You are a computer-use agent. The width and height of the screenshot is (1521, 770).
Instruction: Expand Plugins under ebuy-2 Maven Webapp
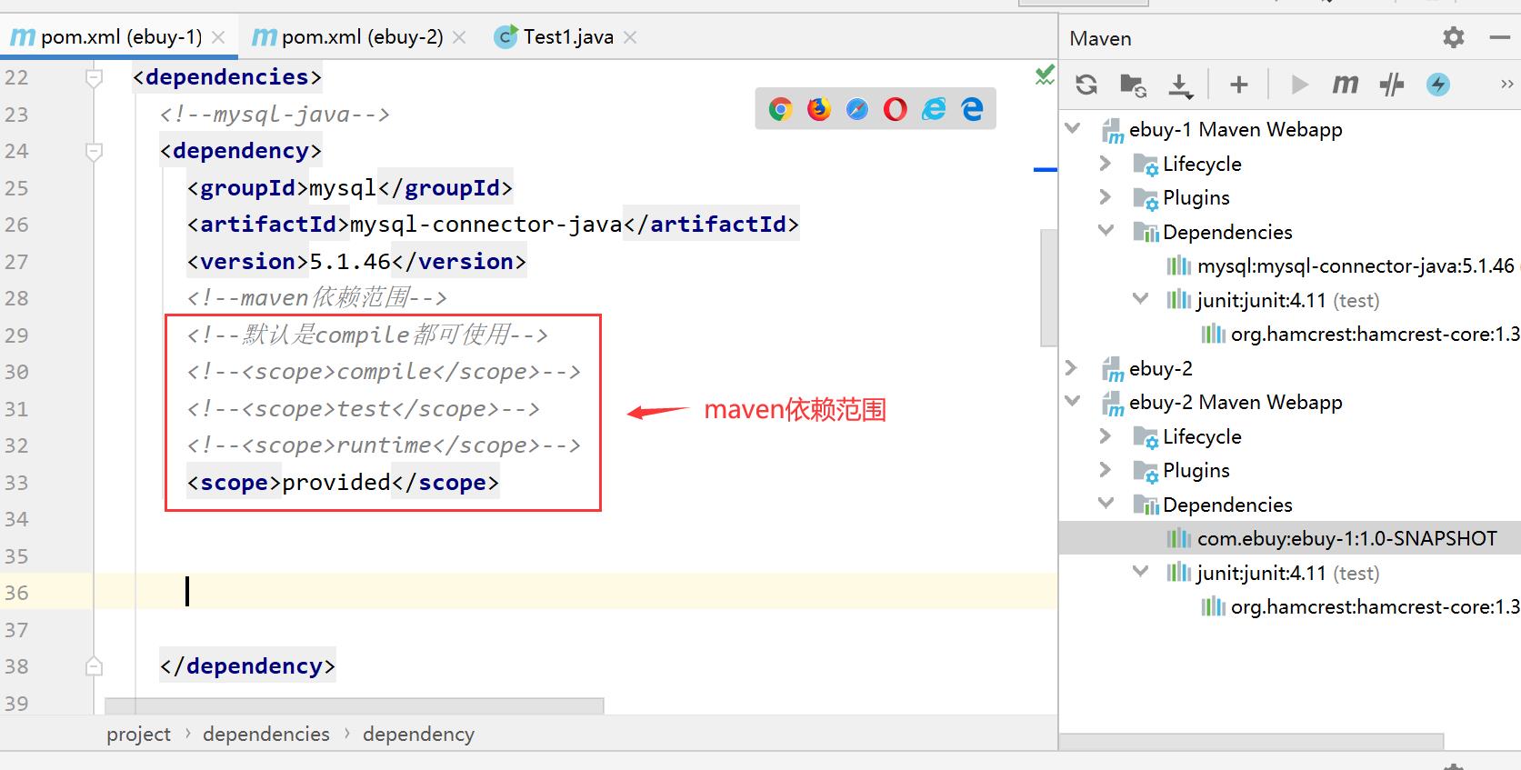(1106, 469)
